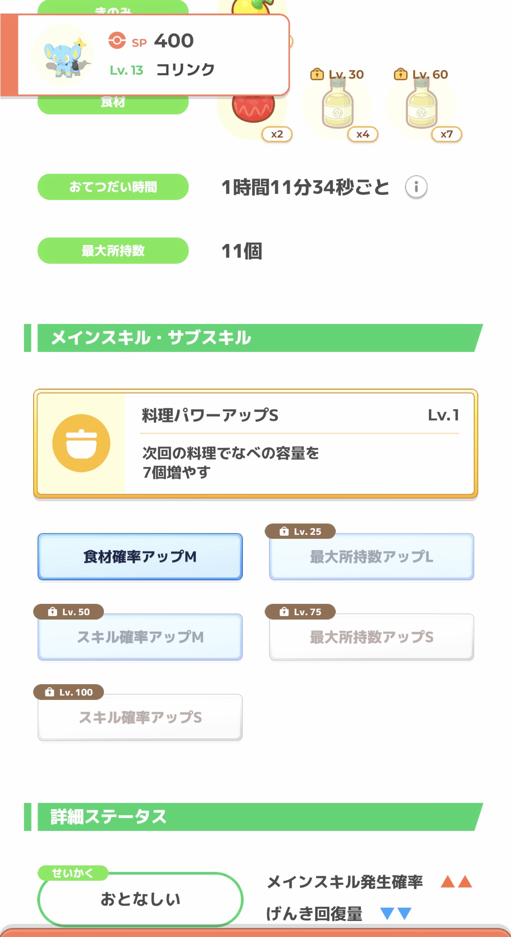Tap the メインスキル・サブスキル section header

[x=253, y=338]
